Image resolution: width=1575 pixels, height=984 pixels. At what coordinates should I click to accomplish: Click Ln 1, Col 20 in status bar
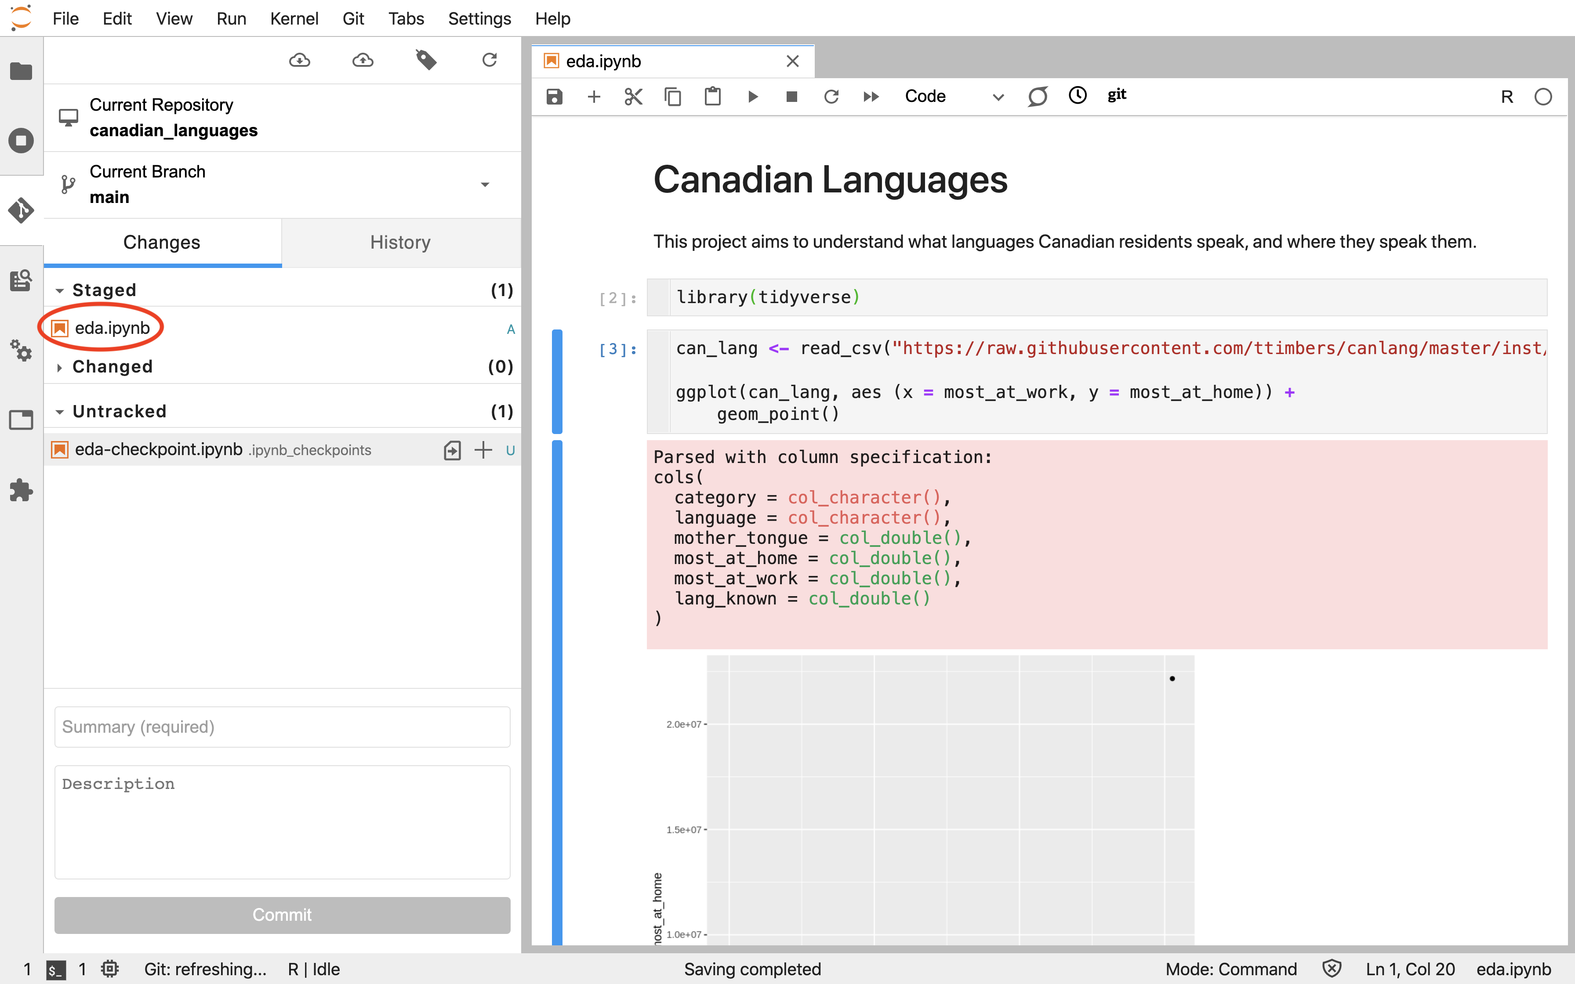tap(1410, 970)
